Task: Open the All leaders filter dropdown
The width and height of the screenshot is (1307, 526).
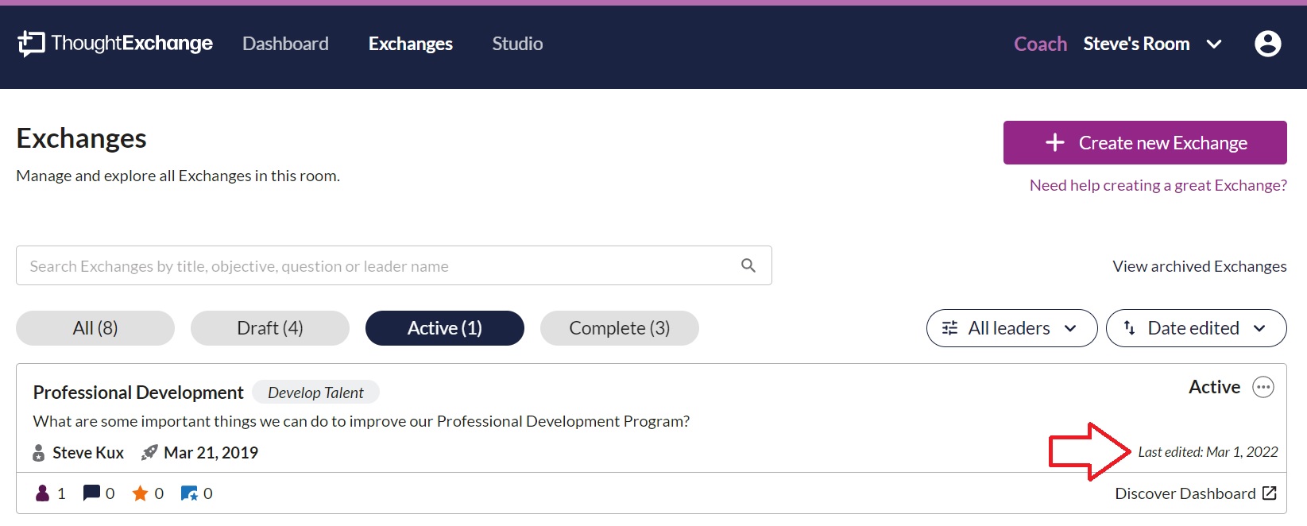Action: [1011, 328]
